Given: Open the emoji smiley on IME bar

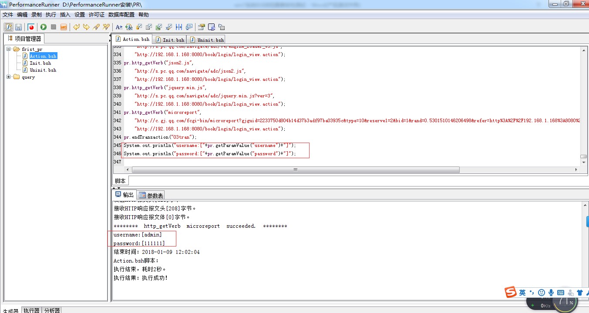Looking at the screenshot, I should click(x=542, y=293).
